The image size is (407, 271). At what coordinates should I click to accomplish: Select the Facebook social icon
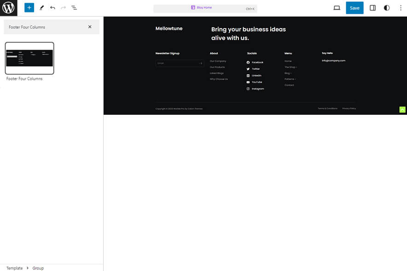coord(248,62)
